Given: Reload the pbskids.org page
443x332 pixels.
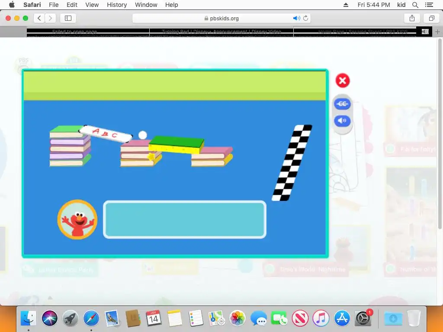Looking at the screenshot, I should (x=306, y=18).
